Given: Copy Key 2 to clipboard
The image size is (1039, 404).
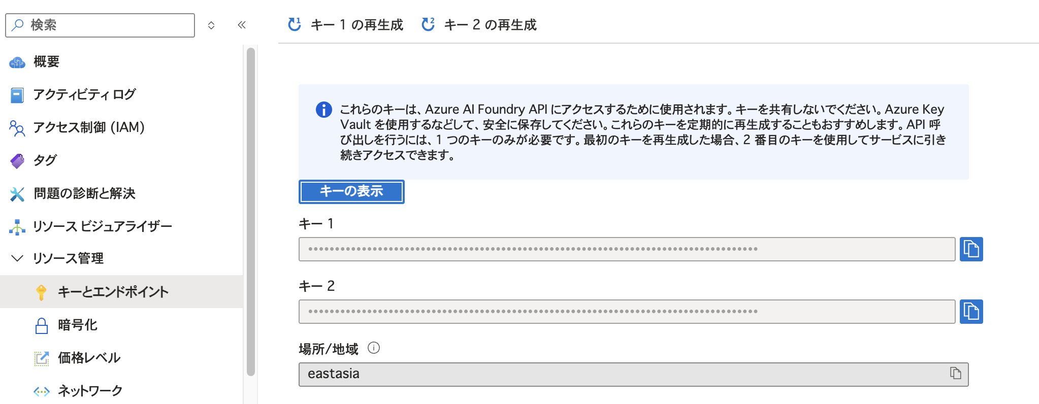Looking at the screenshot, I should (x=971, y=312).
